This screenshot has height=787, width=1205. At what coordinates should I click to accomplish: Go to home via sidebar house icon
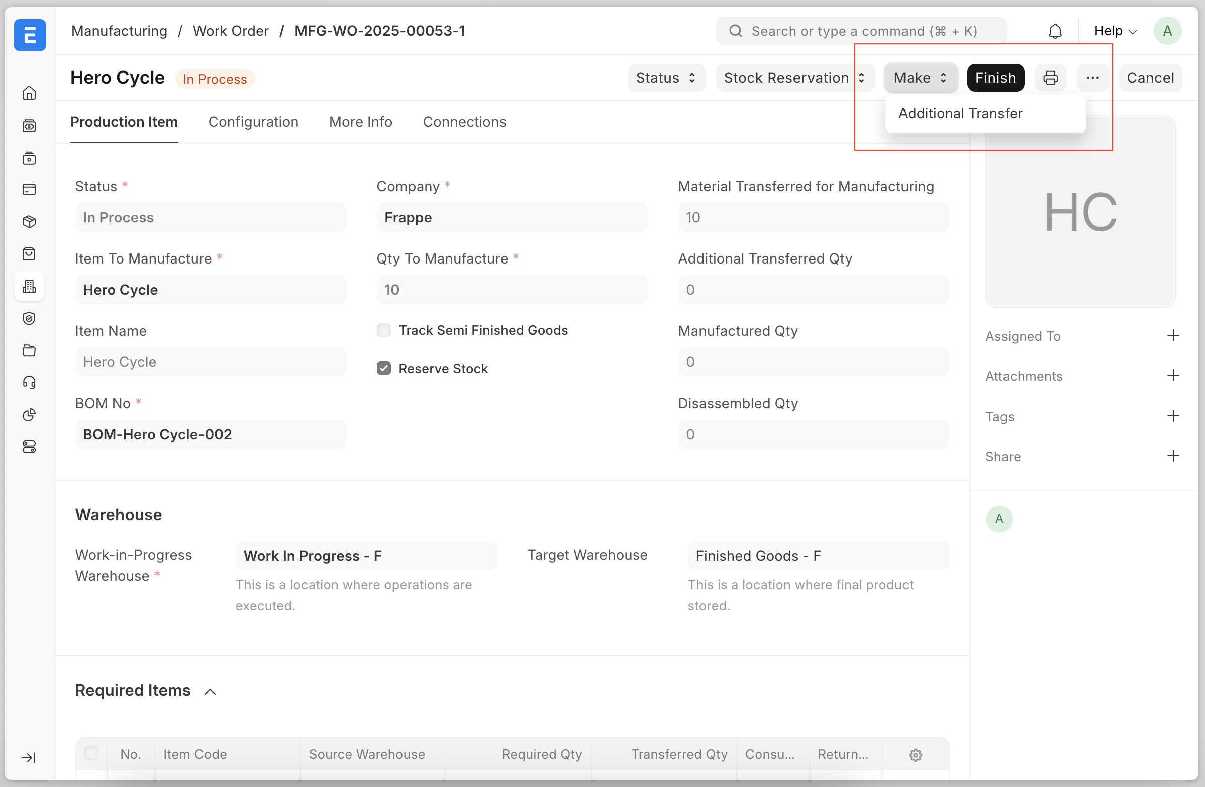click(29, 93)
